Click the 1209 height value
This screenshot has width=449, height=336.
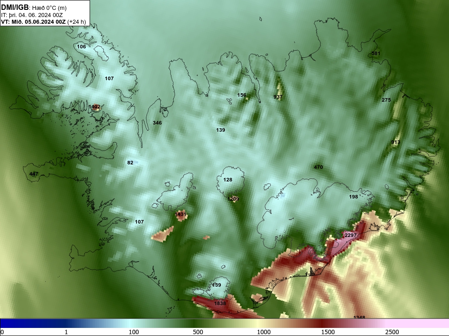pyautogui.click(x=233, y=199)
